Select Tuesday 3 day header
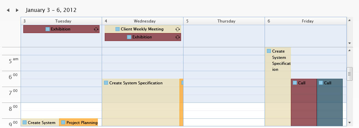 pos(61,21)
